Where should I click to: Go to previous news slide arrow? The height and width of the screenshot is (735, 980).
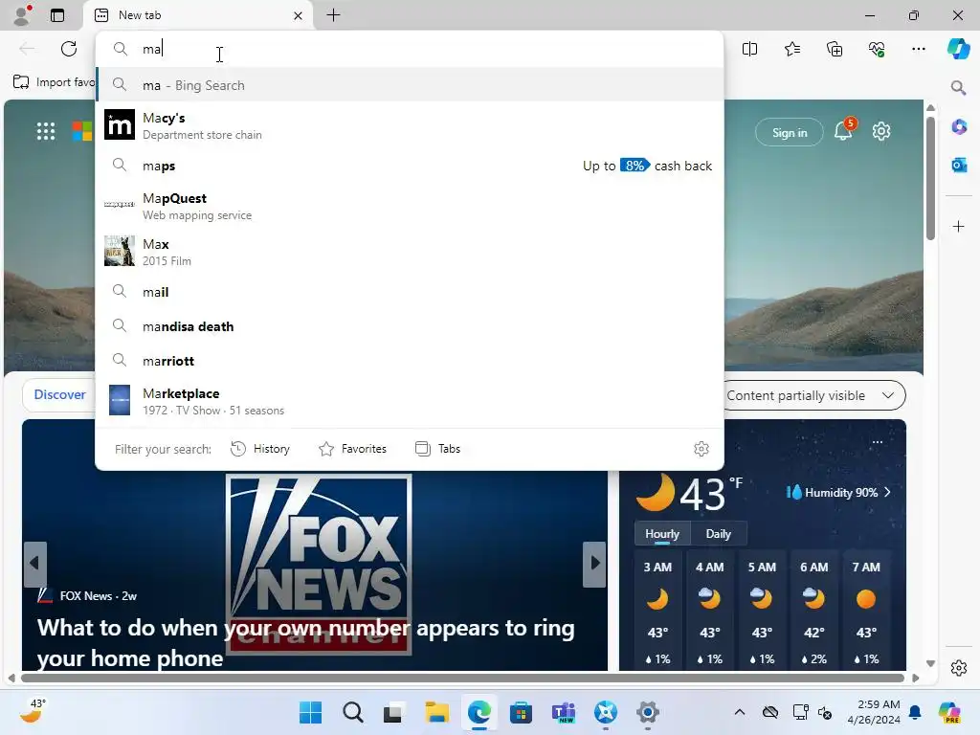pos(35,565)
